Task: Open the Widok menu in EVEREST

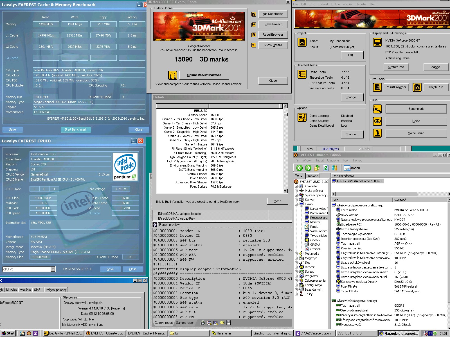Action: point(307,160)
